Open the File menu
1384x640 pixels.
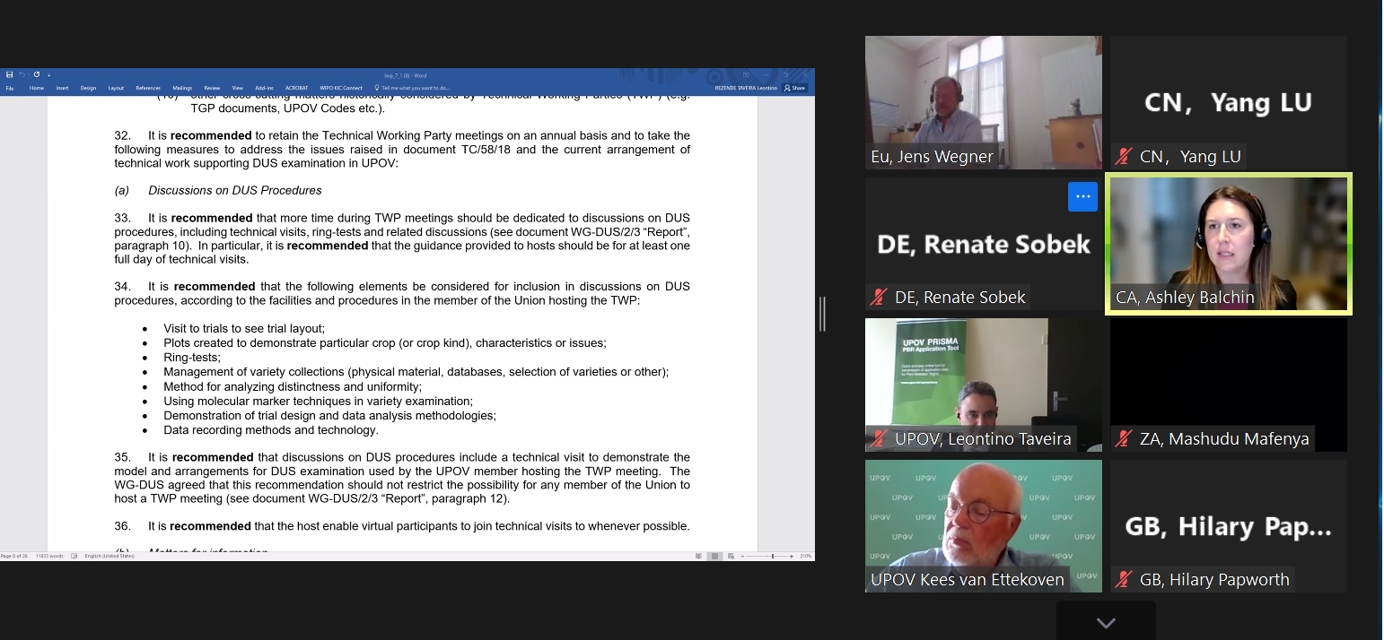[11, 88]
